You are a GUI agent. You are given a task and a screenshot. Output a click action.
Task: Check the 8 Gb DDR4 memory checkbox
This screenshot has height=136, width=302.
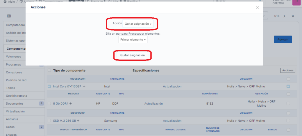(x=49, y=103)
